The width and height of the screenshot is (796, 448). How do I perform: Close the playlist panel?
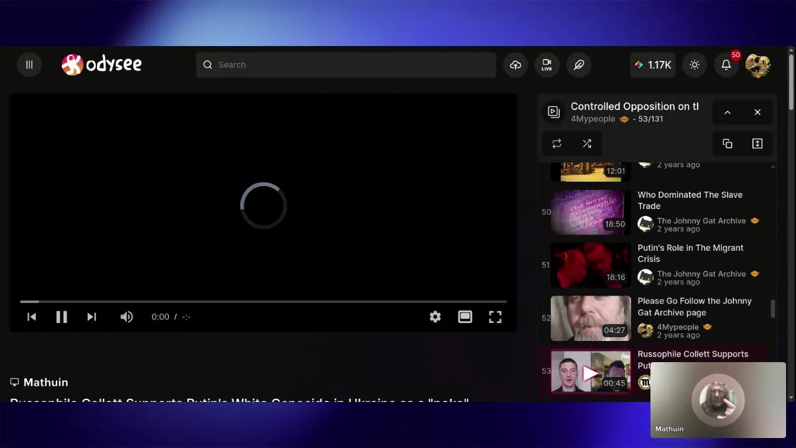(757, 112)
